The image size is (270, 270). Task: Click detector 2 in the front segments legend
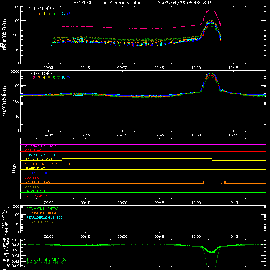pyautogui.click(x=34, y=13)
